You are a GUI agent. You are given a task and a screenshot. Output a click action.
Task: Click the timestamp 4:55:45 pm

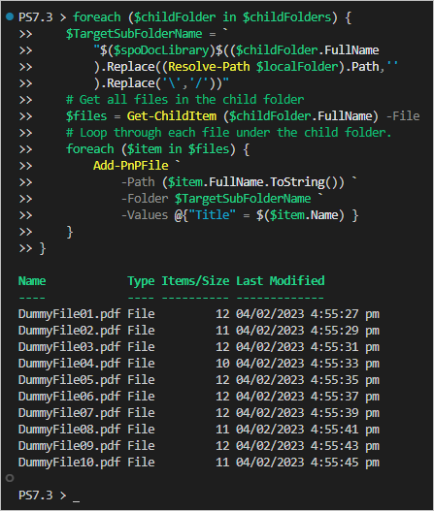pyautogui.click(x=345, y=463)
